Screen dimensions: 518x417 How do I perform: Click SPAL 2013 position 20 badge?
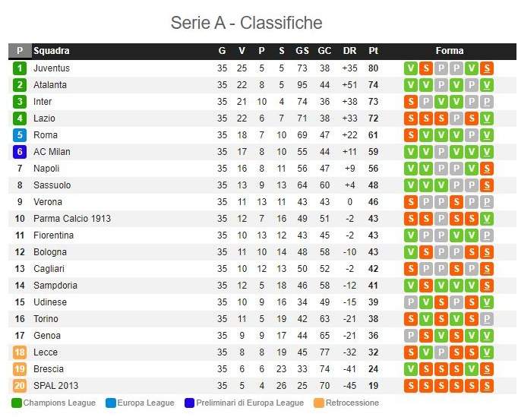pos(20,386)
